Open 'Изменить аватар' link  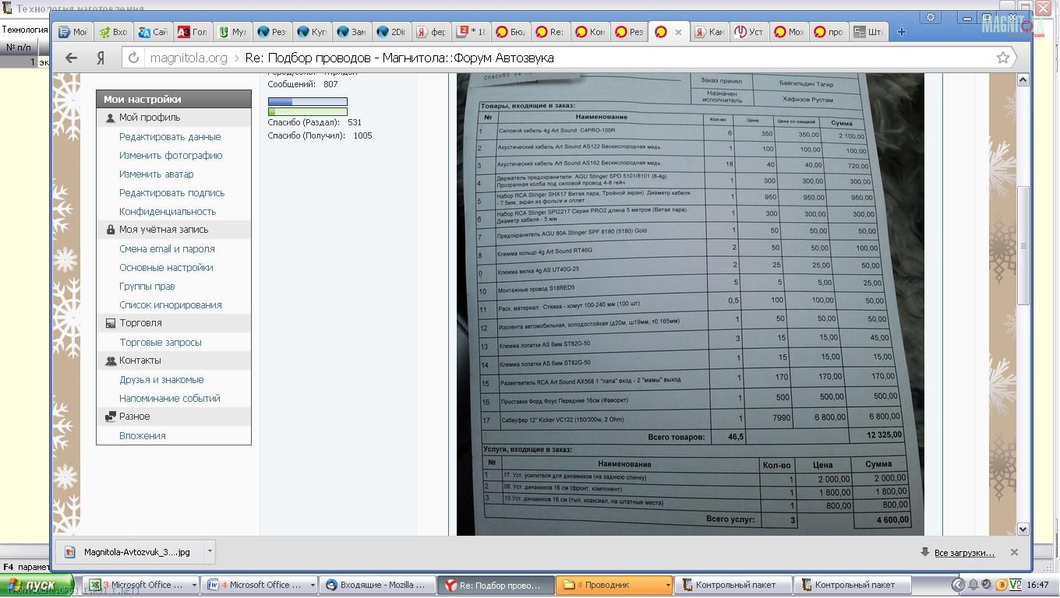[x=157, y=174]
